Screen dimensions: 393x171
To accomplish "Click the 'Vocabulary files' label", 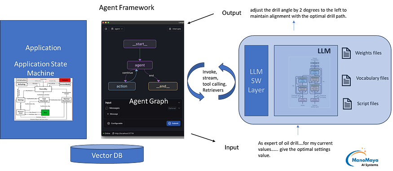I will coord(372,79).
